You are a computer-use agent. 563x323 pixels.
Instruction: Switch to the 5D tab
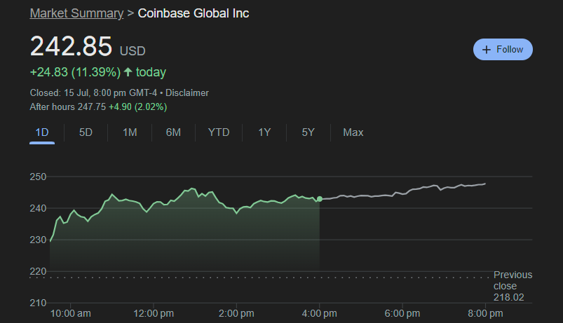click(86, 132)
